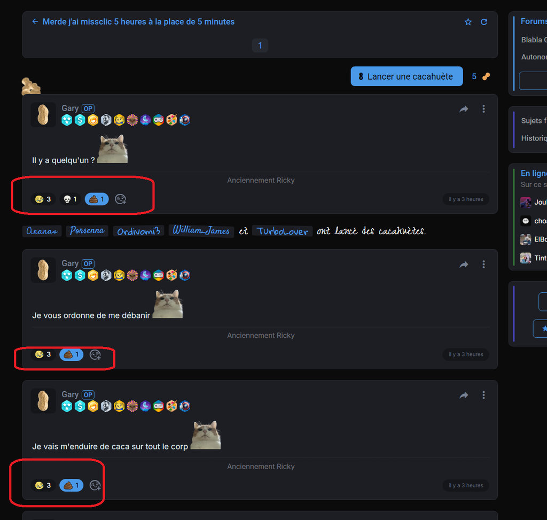The image size is (547, 520).
Task: Share the 'Je vous ordonne de me débanir' post
Action: coord(464,265)
